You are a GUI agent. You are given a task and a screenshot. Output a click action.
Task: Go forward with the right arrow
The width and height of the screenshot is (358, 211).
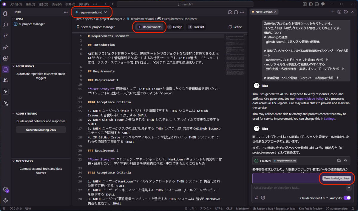coord(112,4)
